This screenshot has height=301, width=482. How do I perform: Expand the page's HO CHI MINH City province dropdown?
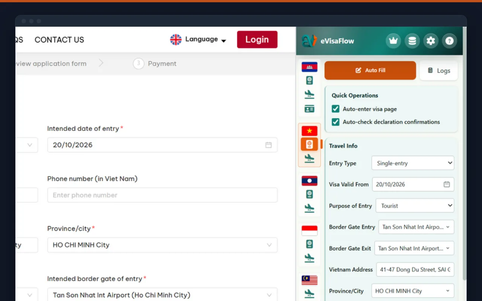[162, 245]
